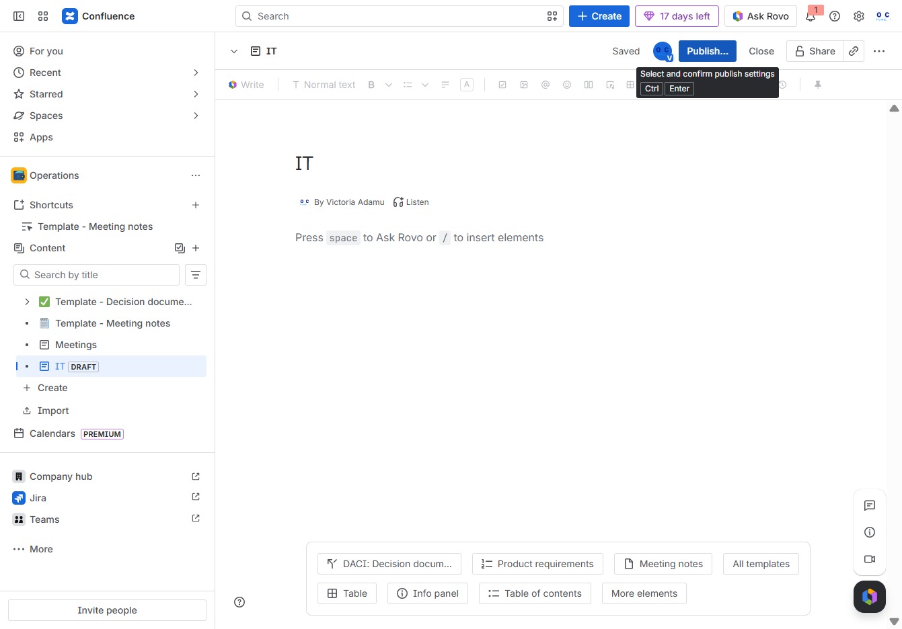The width and height of the screenshot is (902, 629).
Task: Open the emoji picker icon
Action: click(x=567, y=85)
